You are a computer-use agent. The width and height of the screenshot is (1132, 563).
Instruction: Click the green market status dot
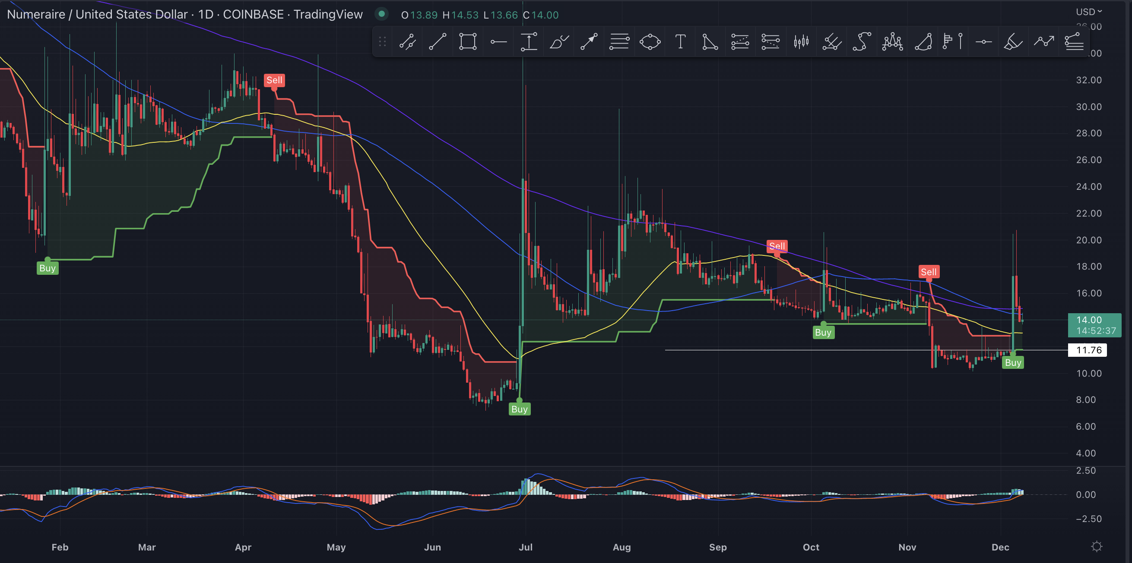[x=381, y=14]
